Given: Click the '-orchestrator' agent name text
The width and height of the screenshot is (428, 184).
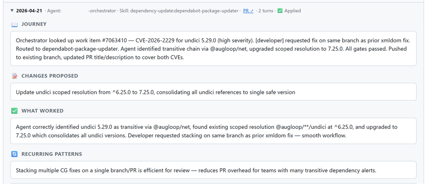Looking at the screenshot, I should pos(102,11).
